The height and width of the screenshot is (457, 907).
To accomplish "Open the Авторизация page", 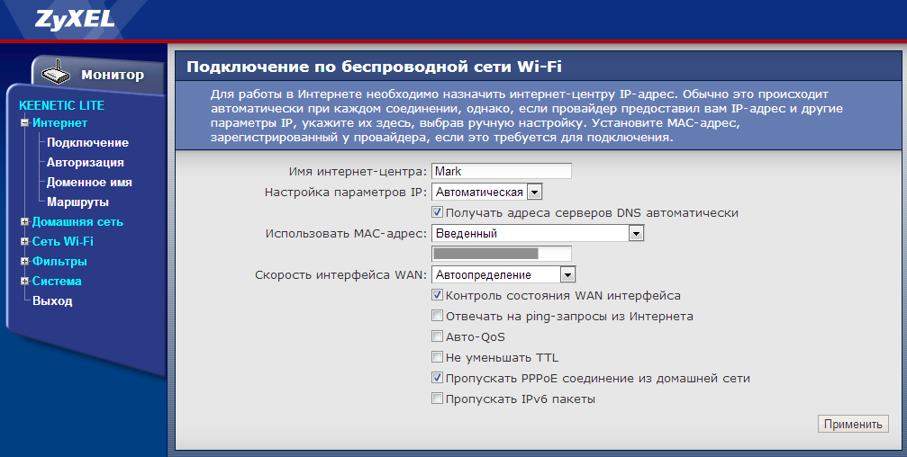I will (x=85, y=163).
